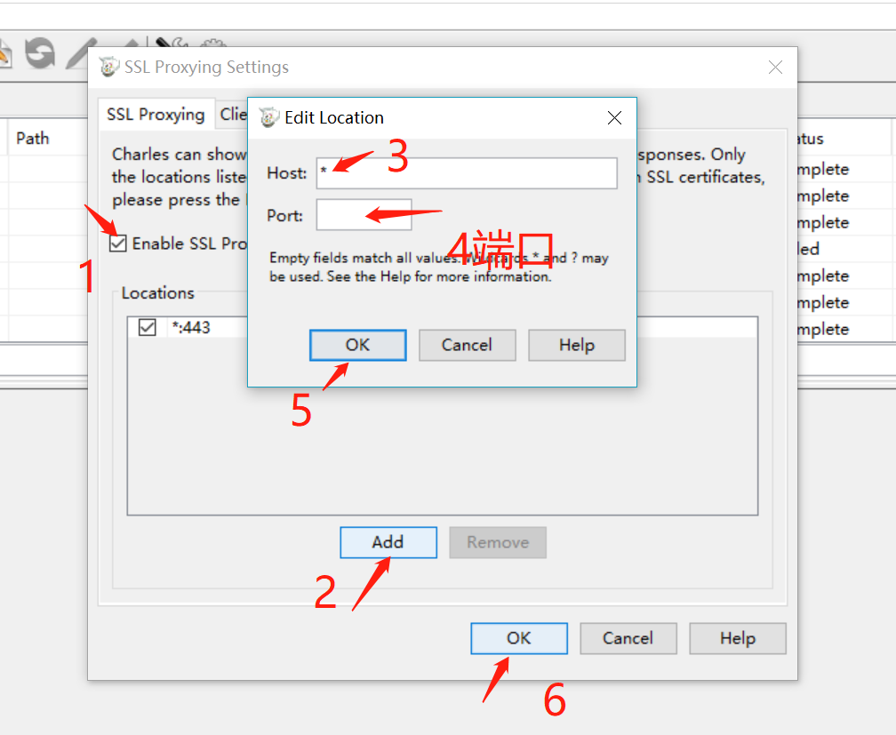The image size is (896, 735).
Task: Open Help in Edit Location dialog
Action: coord(577,345)
